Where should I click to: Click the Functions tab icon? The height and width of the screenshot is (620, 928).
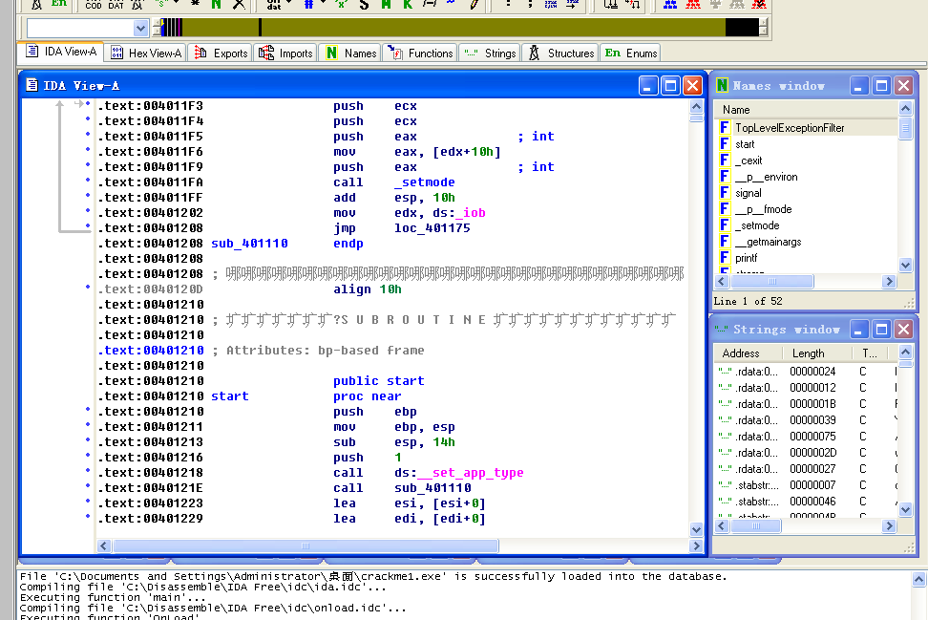pos(394,53)
